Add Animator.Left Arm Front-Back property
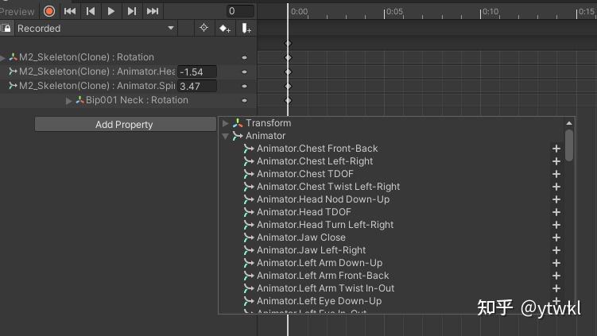Viewport: 597px width, 336px height. [x=556, y=276]
